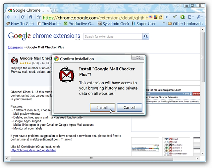Viewport: 212px width, 168px height.
Task: Open the Productive G... bookmark
Action: click(x=79, y=24)
